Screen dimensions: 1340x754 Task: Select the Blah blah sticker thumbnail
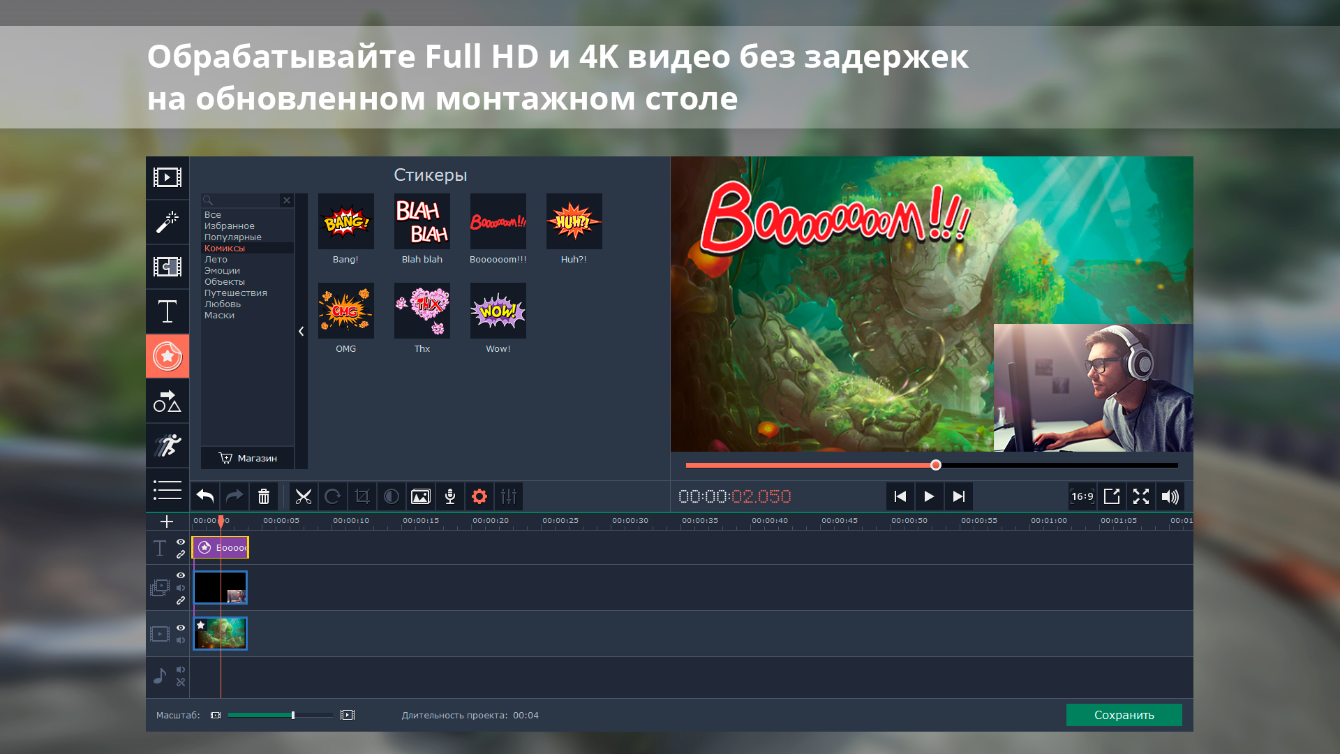click(x=422, y=221)
